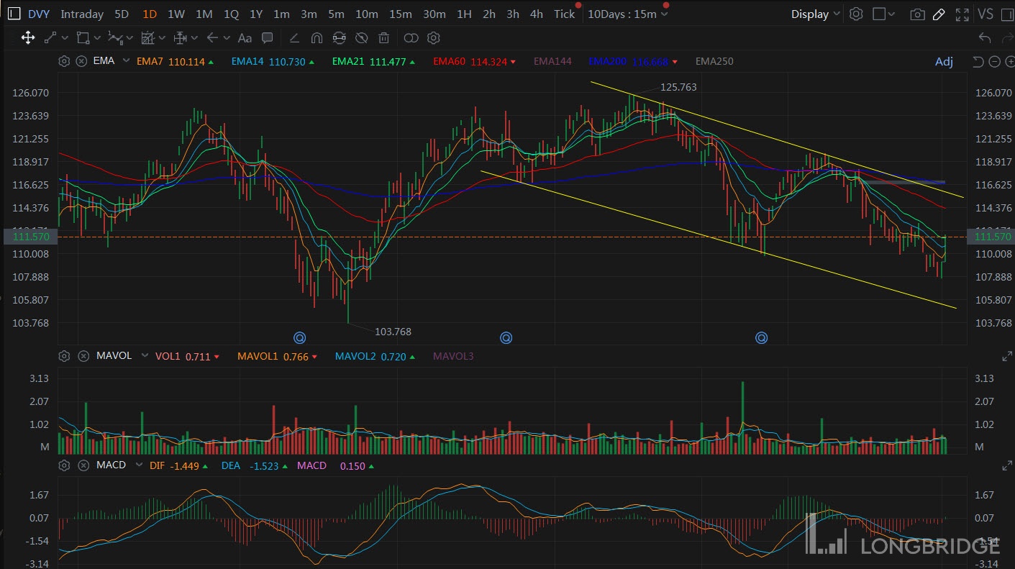Undo the last drawing action
The height and width of the screenshot is (569, 1015).
click(x=985, y=38)
